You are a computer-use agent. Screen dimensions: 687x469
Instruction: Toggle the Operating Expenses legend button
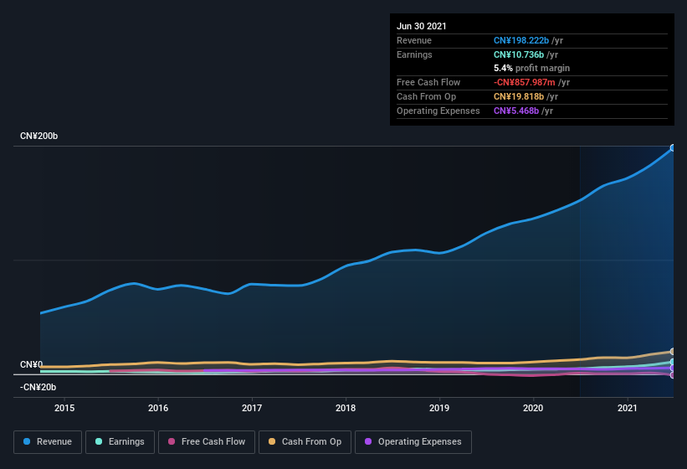pyautogui.click(x=413, y=442)
